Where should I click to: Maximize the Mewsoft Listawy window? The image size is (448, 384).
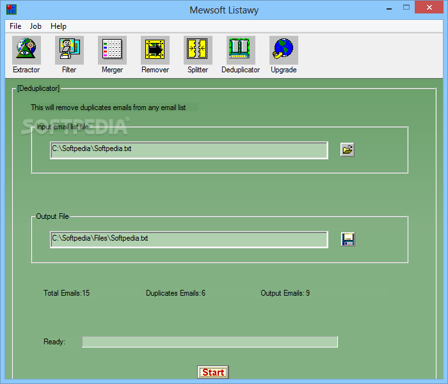pyautogui.click(x=406, y=8)
